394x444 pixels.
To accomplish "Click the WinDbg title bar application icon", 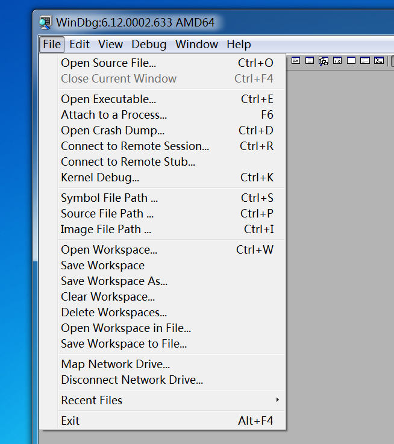I will tap(45, 23).
